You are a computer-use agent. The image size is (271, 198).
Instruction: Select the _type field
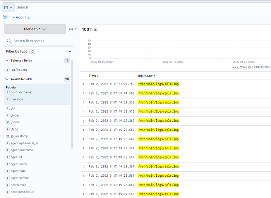[x=14, y=129]
